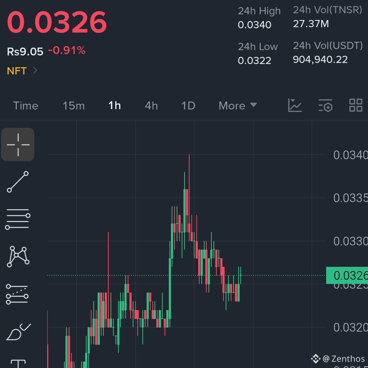Click the 24h Low label

click(258, 47)
